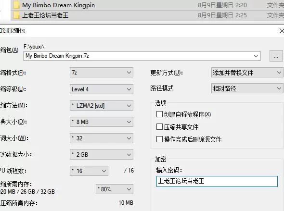Expand the 相对路径 path mode dropdown
Image resolution: width=284 pixels, height=211 pixels.
[247, 88]
